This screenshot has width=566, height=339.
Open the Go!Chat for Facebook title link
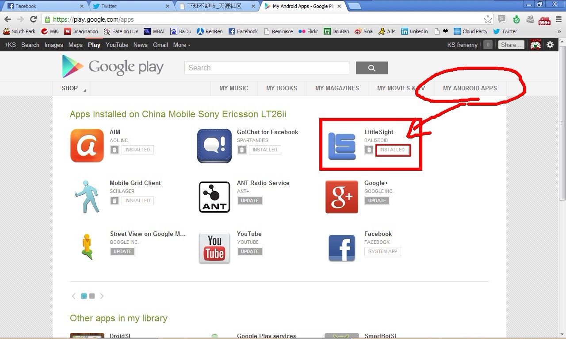coord(268,132)
